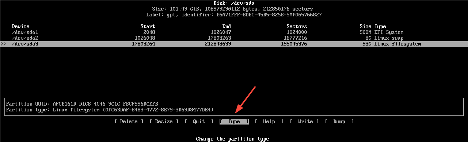This screenshot has width=468, height=142.
Task: Click the gpt label identifier line
Action: click(234, 15)
